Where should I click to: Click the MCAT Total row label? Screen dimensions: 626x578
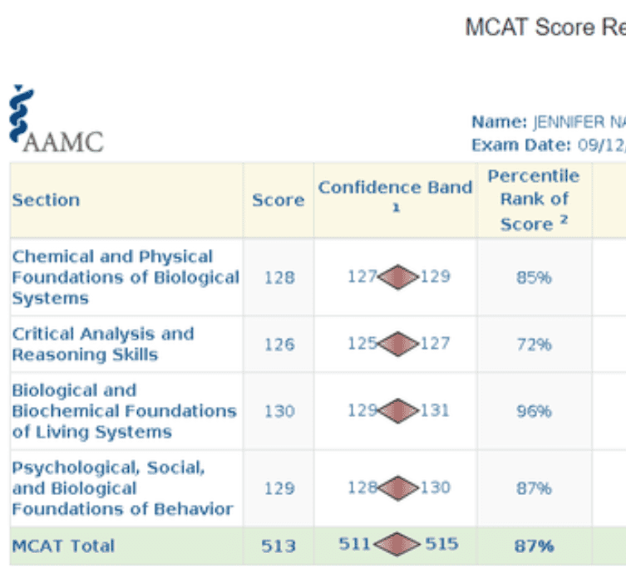pos(63,546)
